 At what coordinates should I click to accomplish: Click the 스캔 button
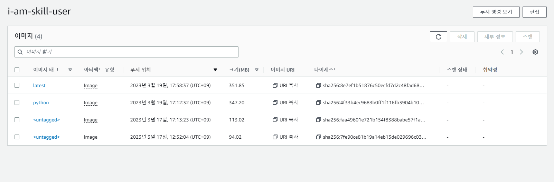(x=528, y=37)
